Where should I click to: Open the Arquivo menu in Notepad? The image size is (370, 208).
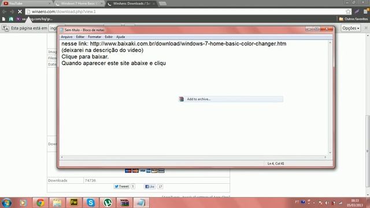pos(66,37)
